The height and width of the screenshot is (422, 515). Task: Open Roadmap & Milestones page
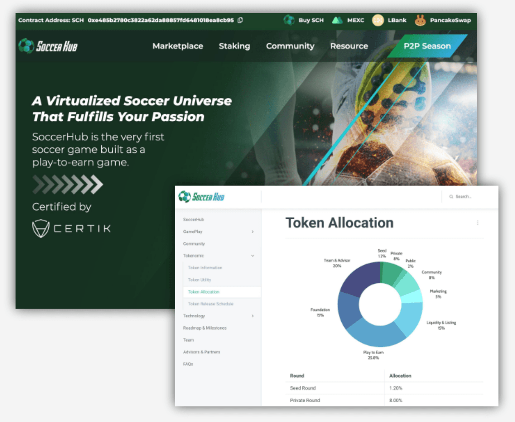(x=205, y=328)
